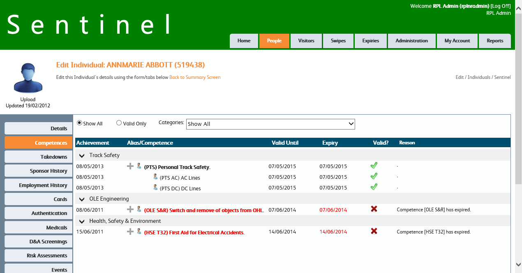Open the Events side tab
Screen dimensions: 522x273
coord(39,268)
